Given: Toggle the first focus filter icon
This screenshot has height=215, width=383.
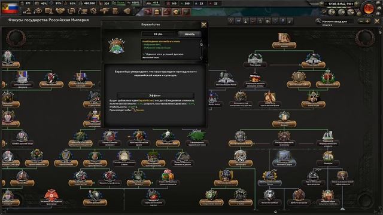Looking at the screenshot, I should click(x=231, y=21).
